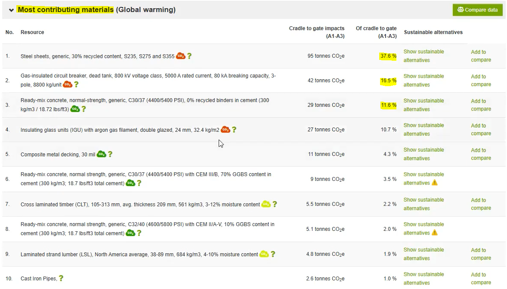Click yellow CO2 icon for Laminated strand lumber
This screenshot has height=289, width=507.
tap(264, 254)
